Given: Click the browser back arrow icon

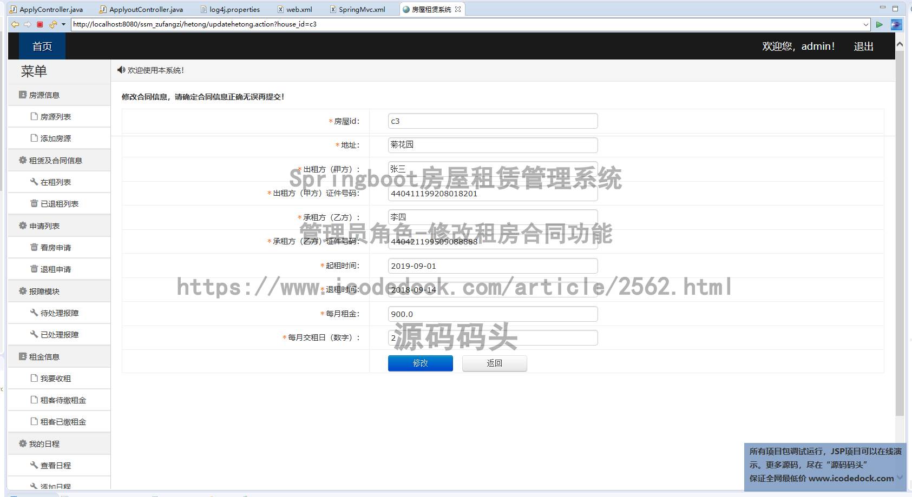Looking at the screenshot, I should tap(14, 24).
